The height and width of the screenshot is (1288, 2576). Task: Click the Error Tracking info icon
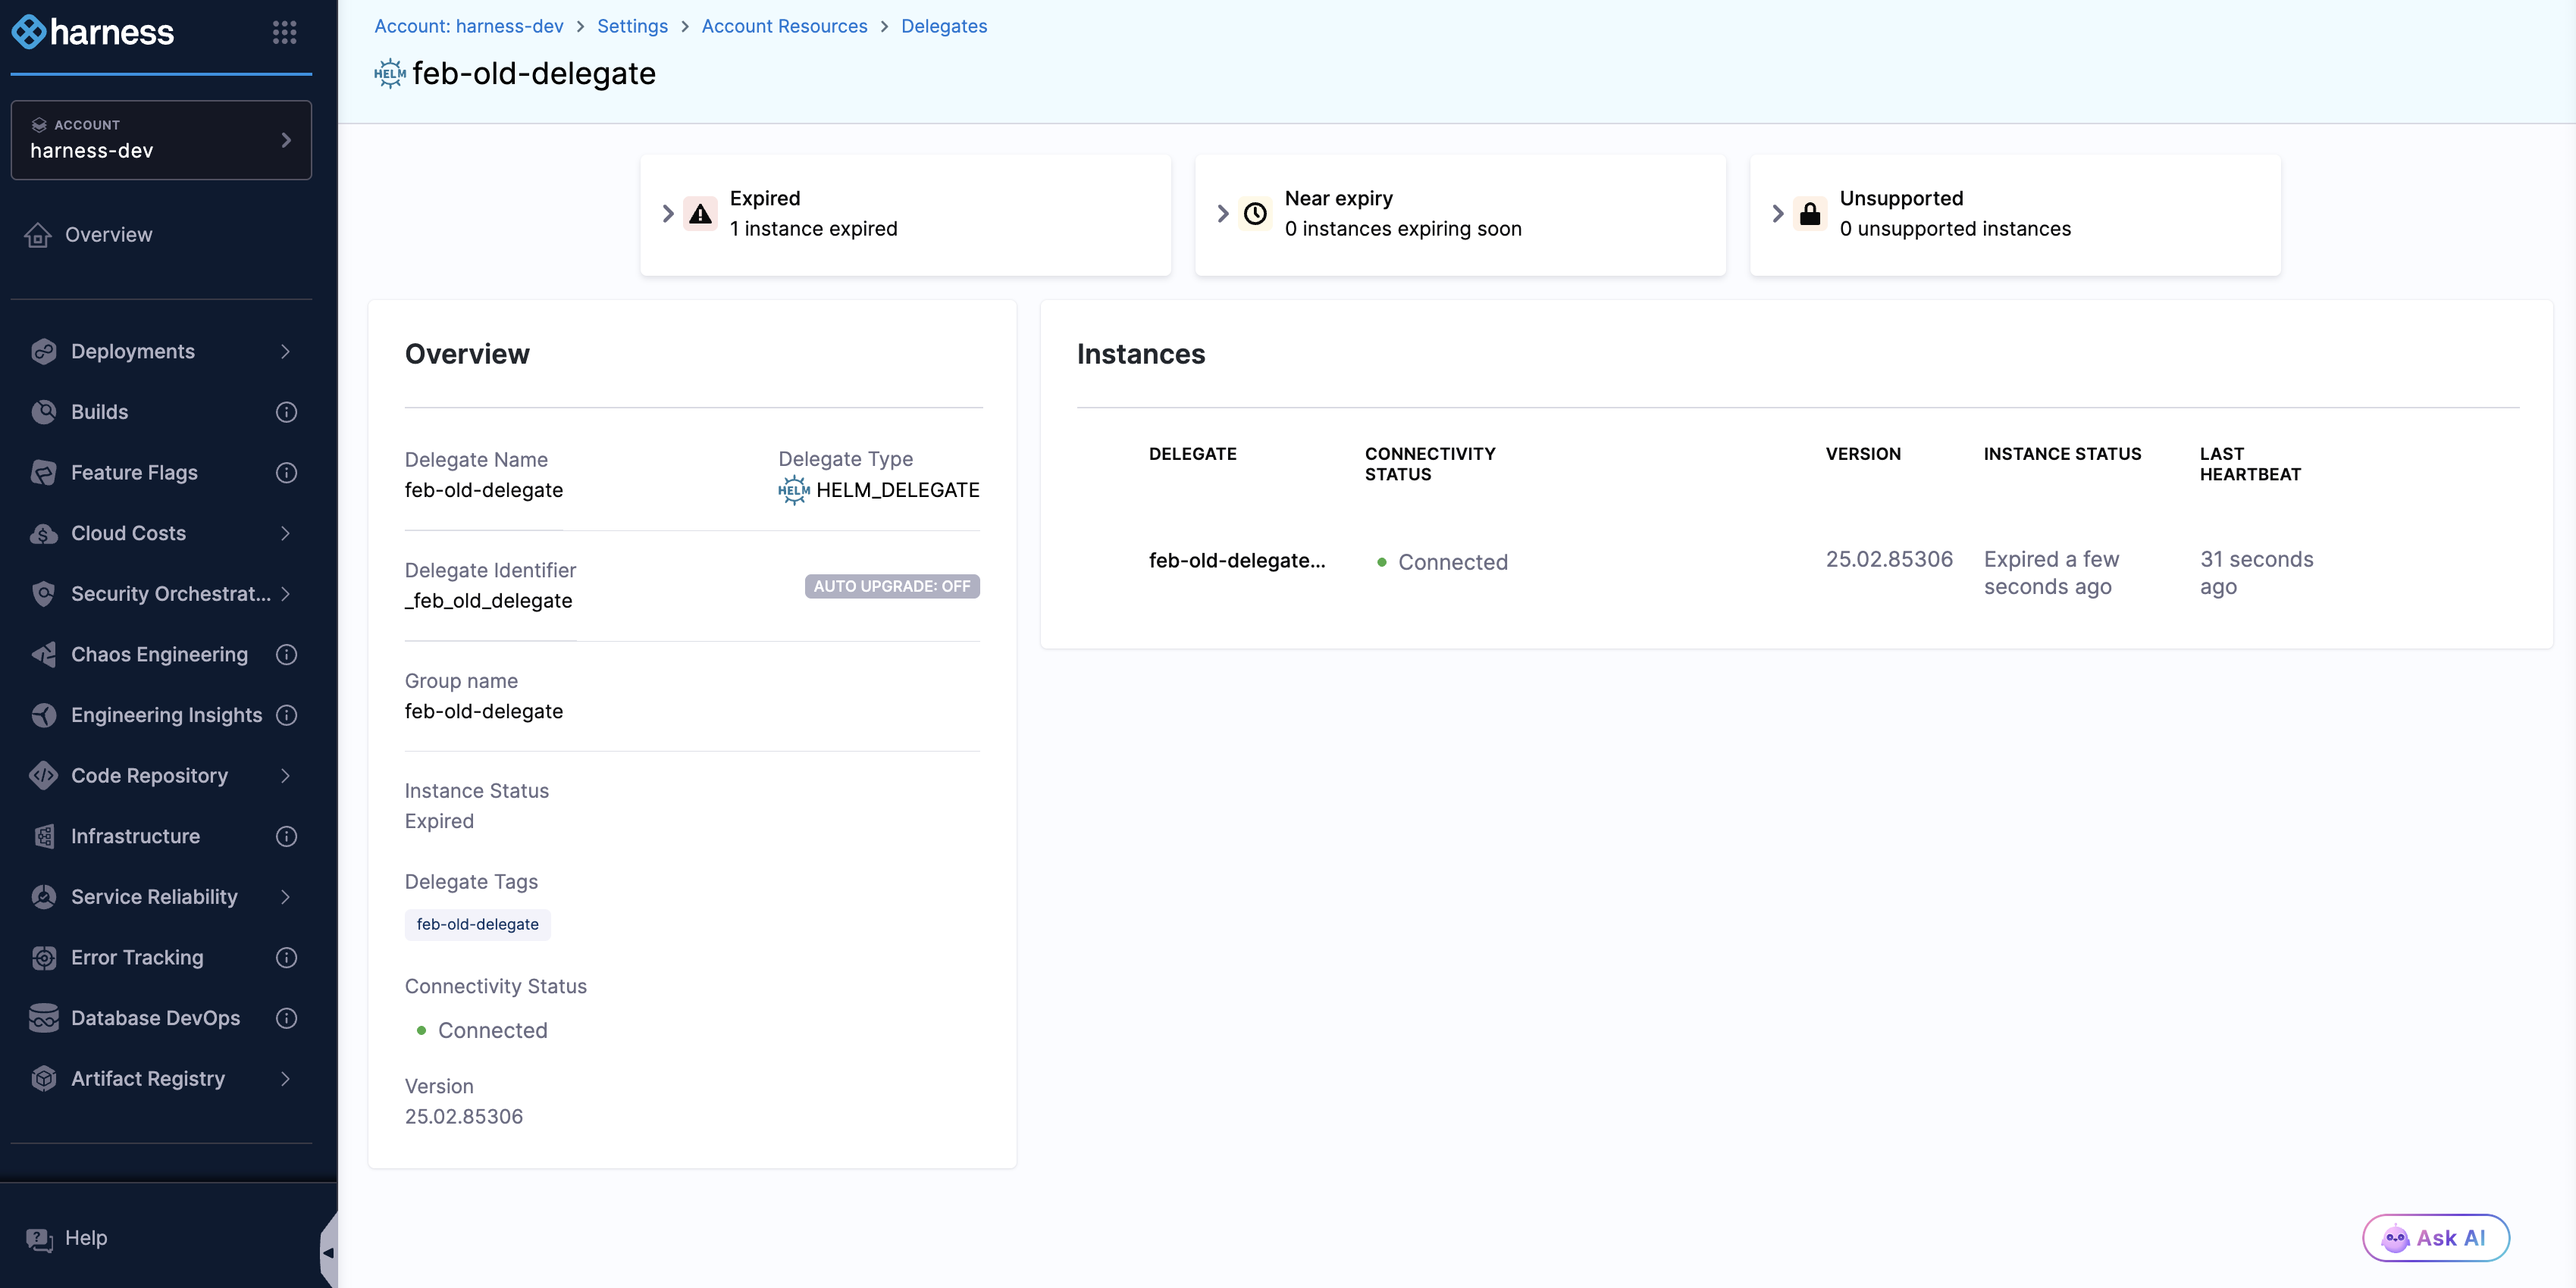point(286,957)
